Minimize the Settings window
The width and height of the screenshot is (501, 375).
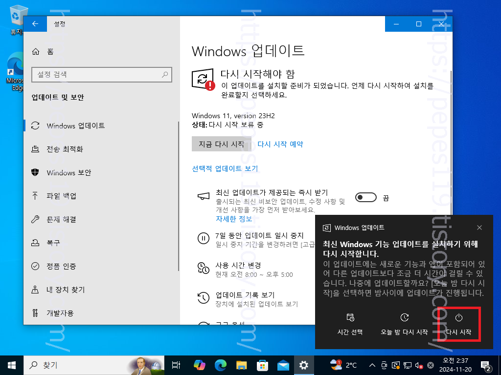396,24
